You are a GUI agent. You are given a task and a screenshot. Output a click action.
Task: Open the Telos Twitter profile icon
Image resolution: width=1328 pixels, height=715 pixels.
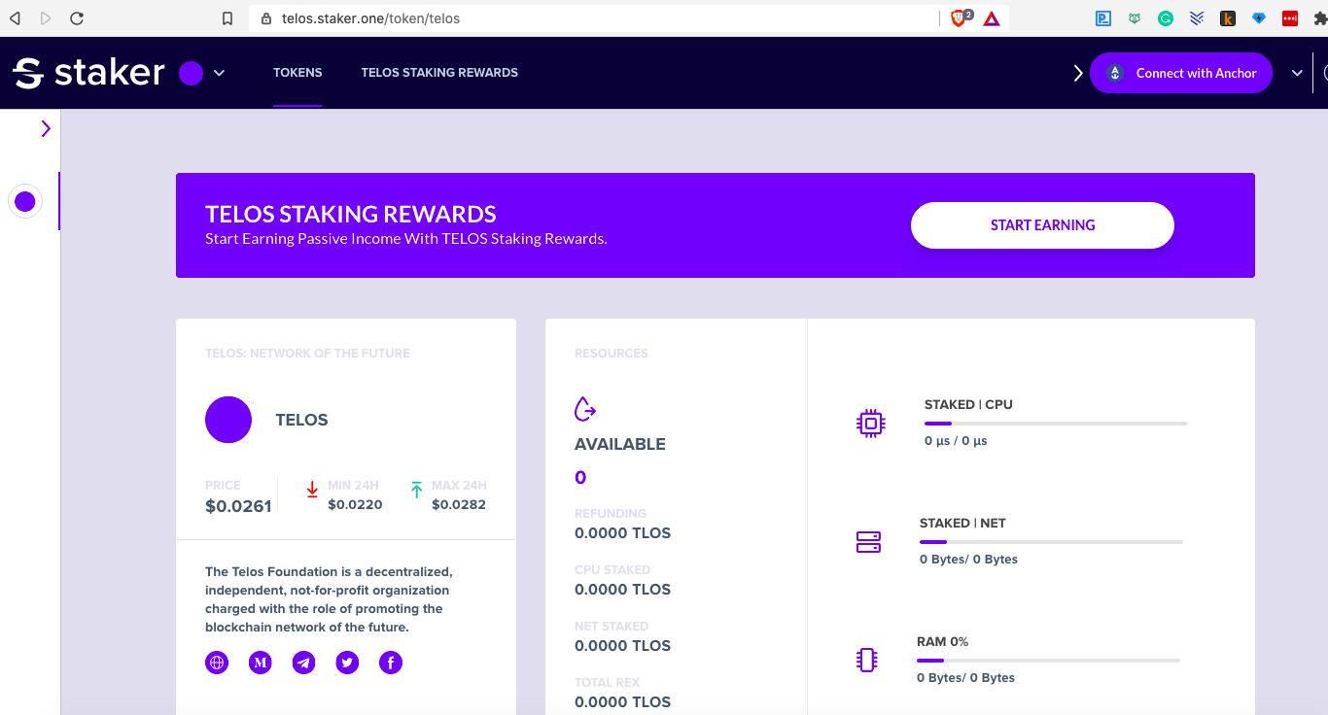tap(347, 663)
